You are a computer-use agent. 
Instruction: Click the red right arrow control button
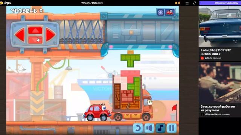[x=50, y=34]
